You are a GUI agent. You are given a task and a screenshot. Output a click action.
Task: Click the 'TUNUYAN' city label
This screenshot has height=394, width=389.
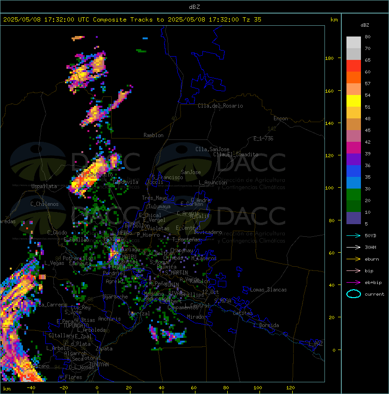click(x=99, y=365)
